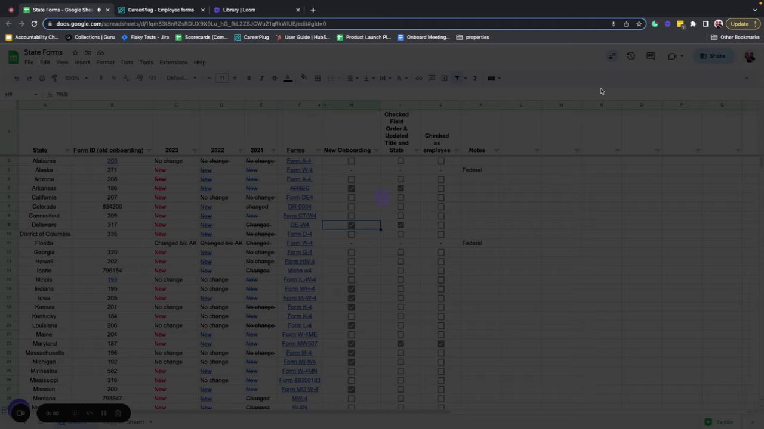The width and height of the screenshot is (764, 429).
Task: Switch to CareerPlug Employee forms tab
Action: [x=161, y=10]
